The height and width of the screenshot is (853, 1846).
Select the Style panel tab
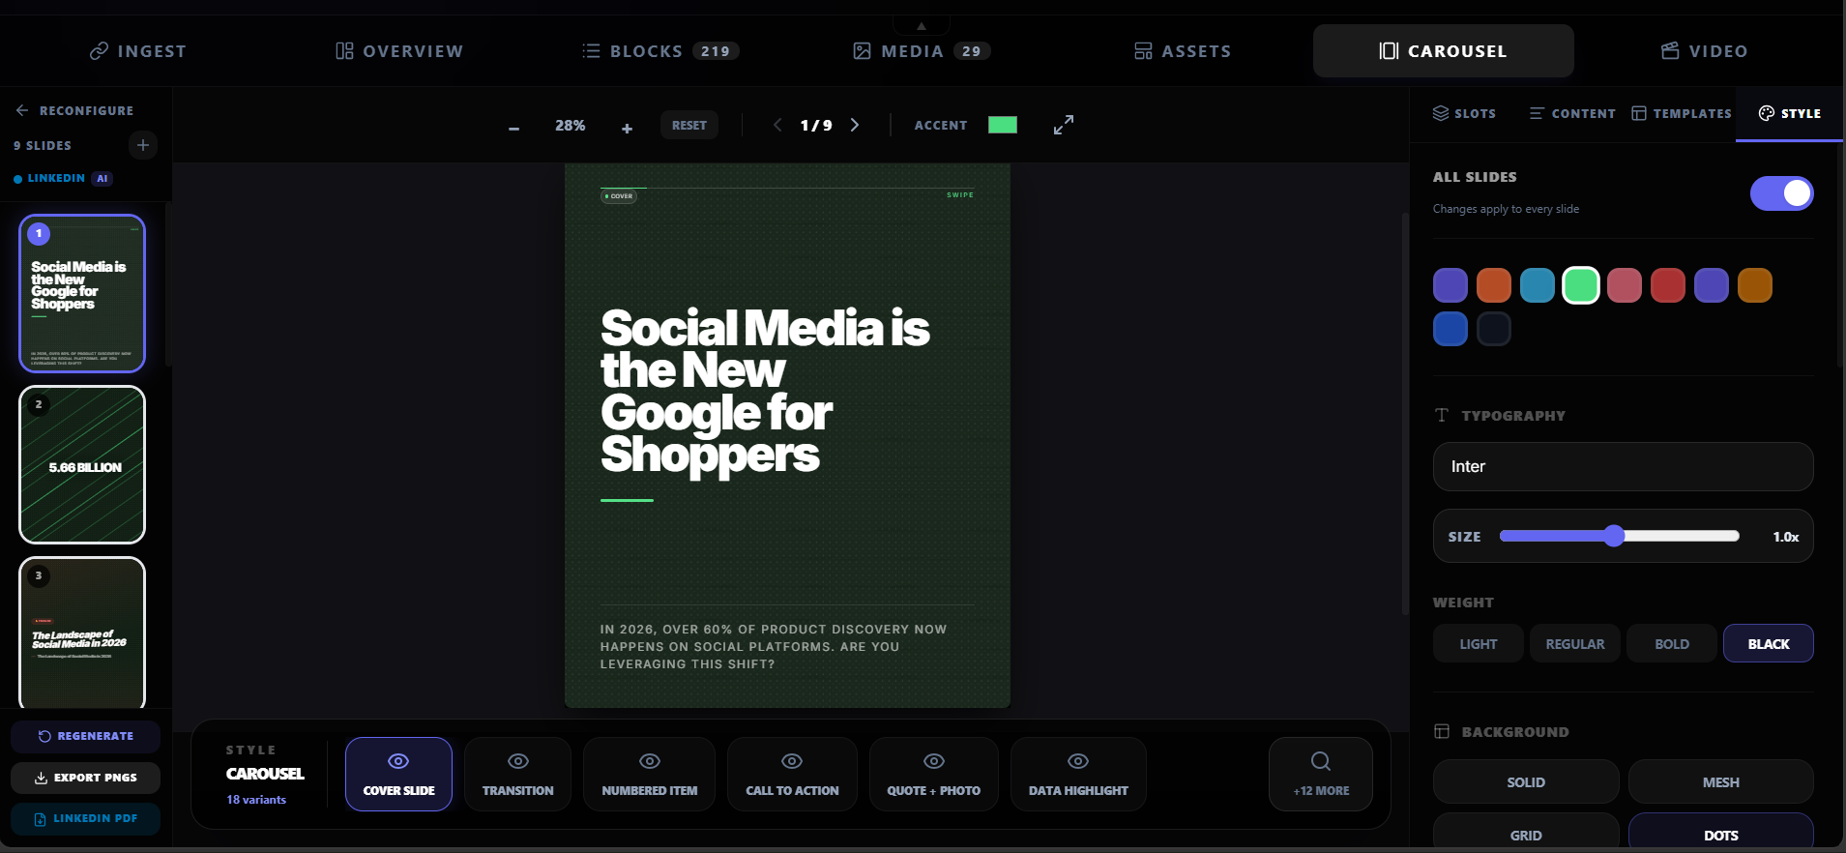[1790, 113]
